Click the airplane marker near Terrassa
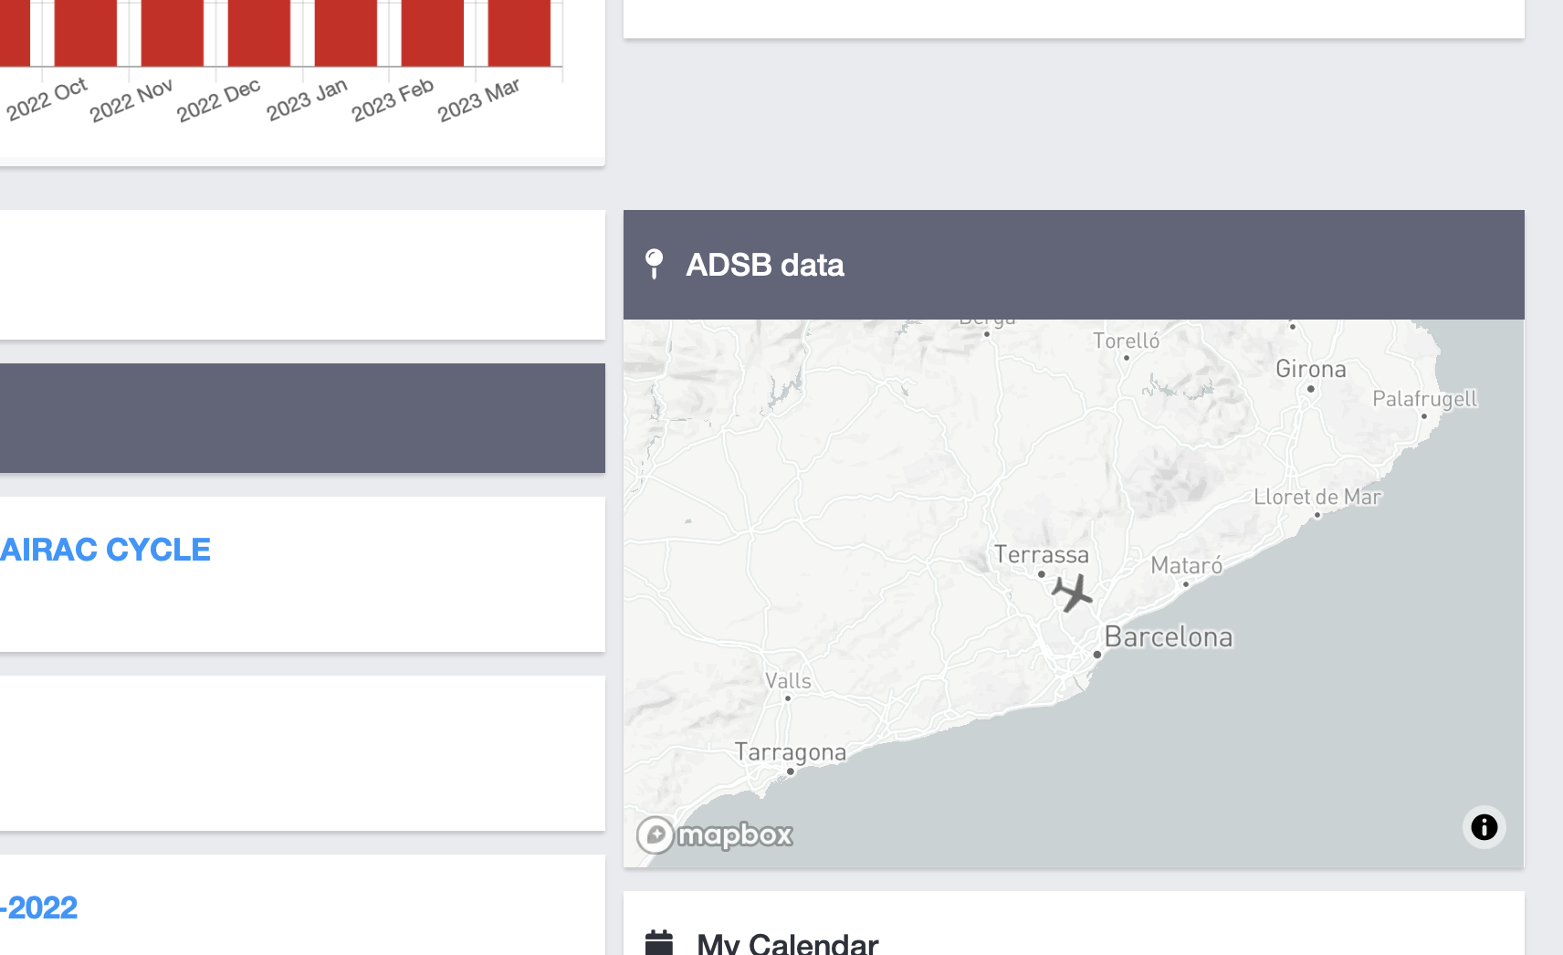The height and width of the screenshot is (955, 1563). pyautogui.click(x=1072, y=593)
